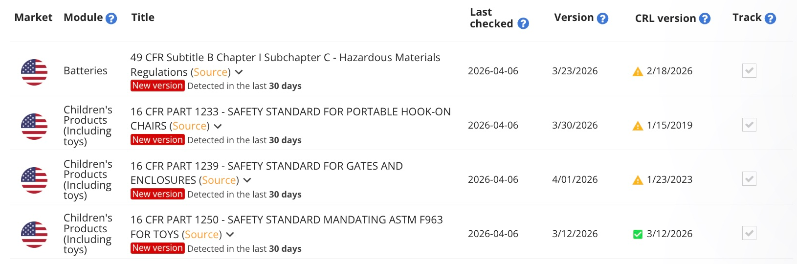Click the Module column help icon

point(111,19)
